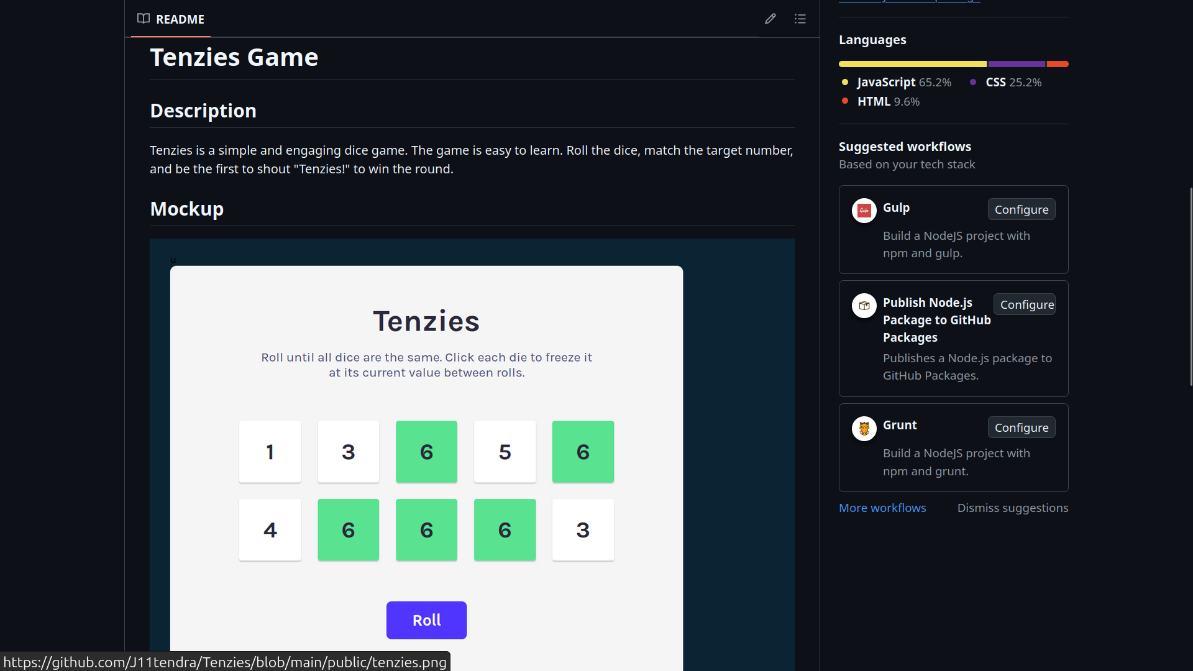Open the README outline list icon
This screenshot has height=671, width=1193.
pyautogui.click(x=800, y=19)
